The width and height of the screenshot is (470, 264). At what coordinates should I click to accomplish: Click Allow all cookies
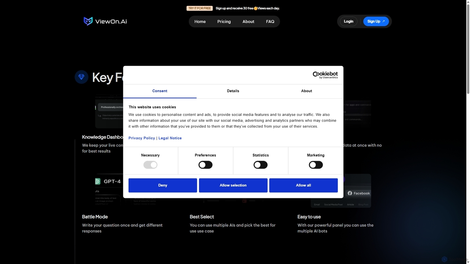[x=303, y=185]
